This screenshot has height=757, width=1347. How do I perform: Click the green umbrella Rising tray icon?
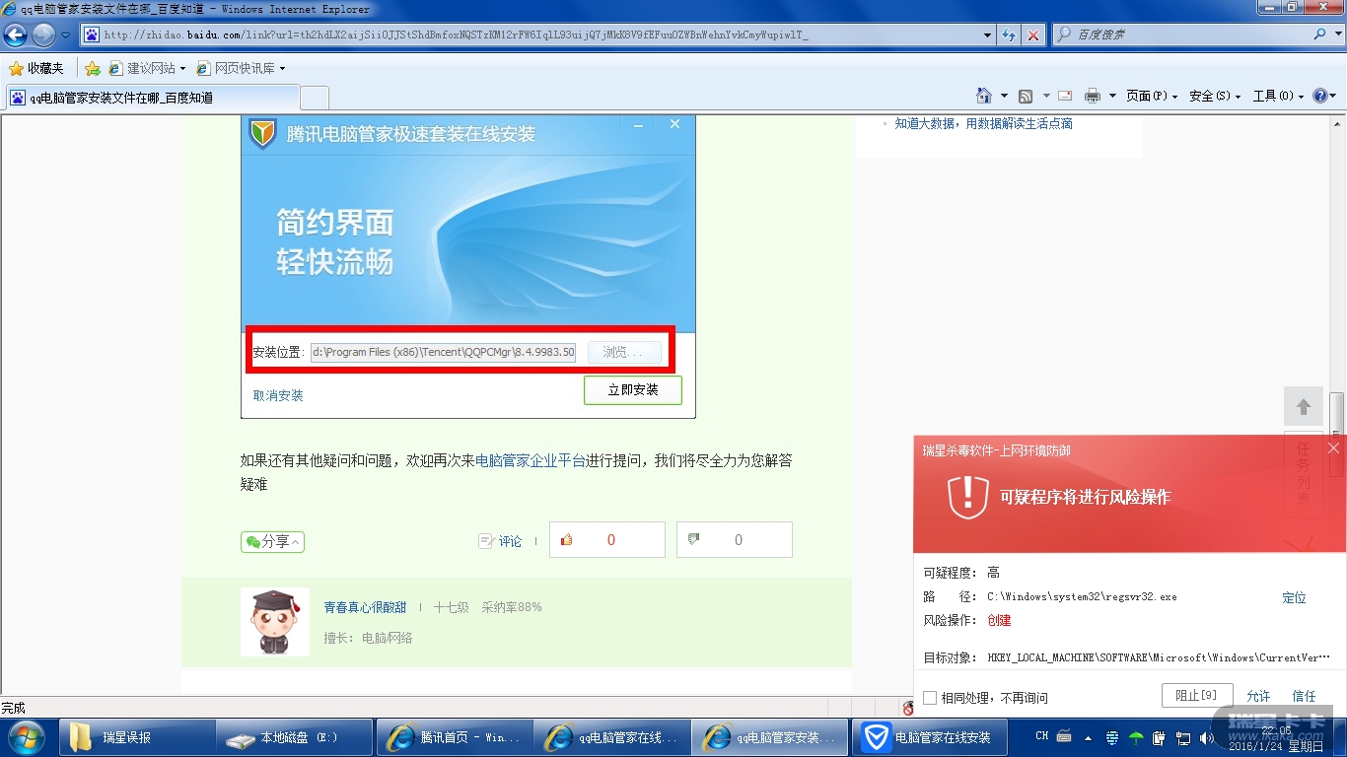[x=1136, y=737]
